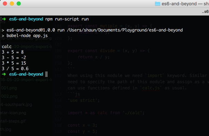Screen dimensions: 209x136
Task: Click the avatar-icon.png file behind the terminal
Action: [x=13, y=113]
